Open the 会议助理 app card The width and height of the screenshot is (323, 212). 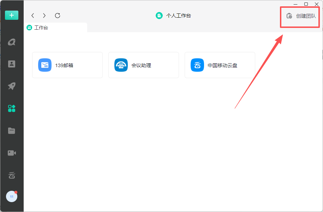(143, 65)
